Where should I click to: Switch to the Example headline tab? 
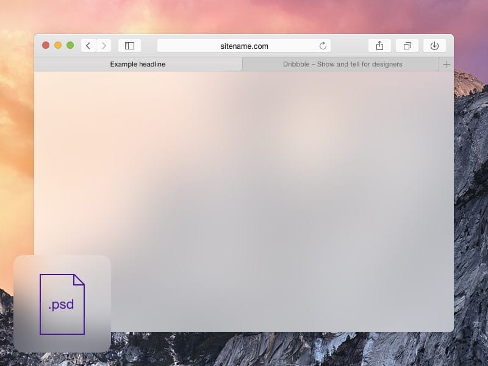click(138, 64)
